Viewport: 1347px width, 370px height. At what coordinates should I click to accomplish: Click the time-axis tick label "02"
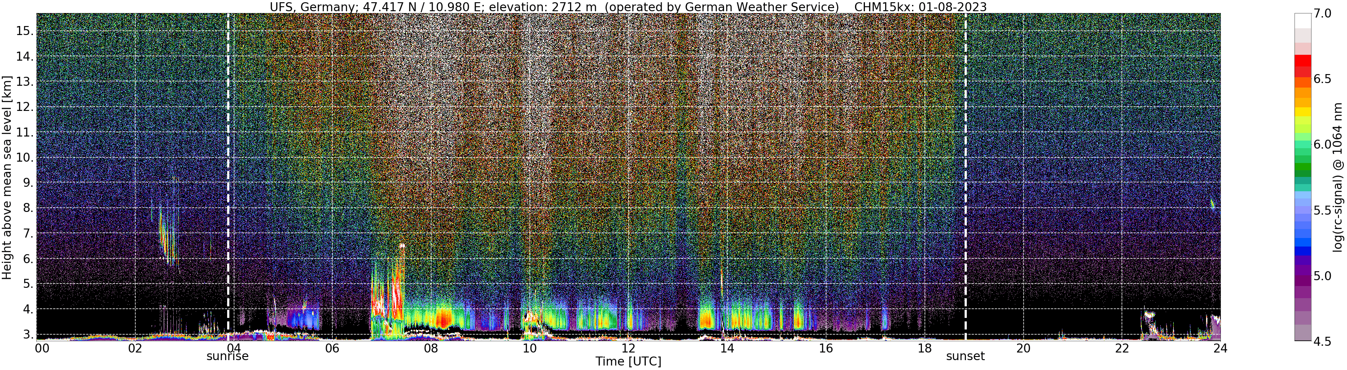coord(134,348)
